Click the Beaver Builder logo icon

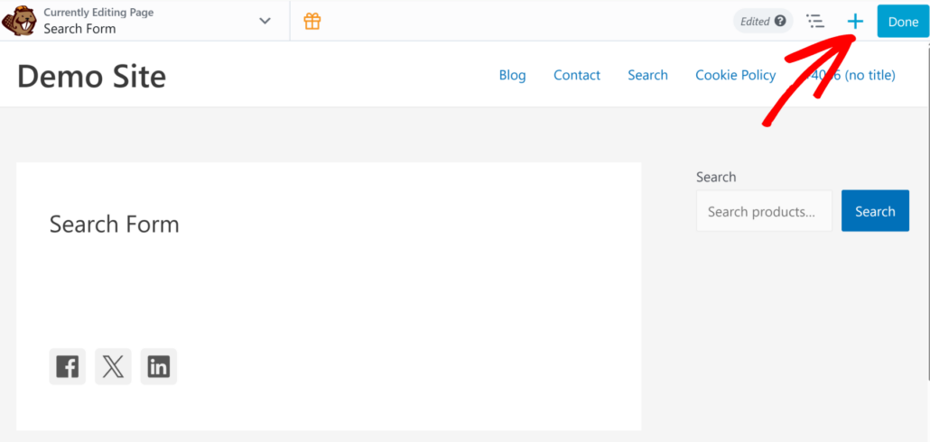[19, 21]
